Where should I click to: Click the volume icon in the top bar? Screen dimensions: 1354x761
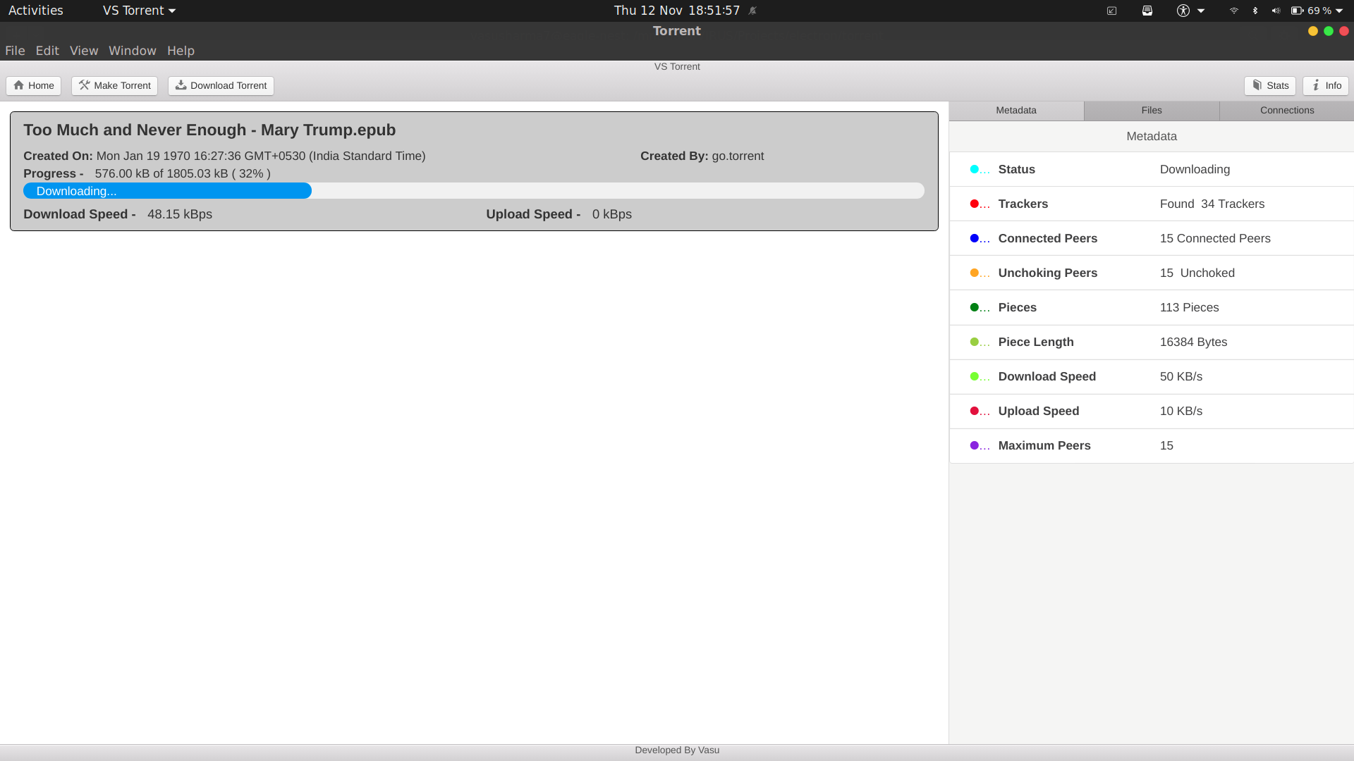(x=1275, y=11)
